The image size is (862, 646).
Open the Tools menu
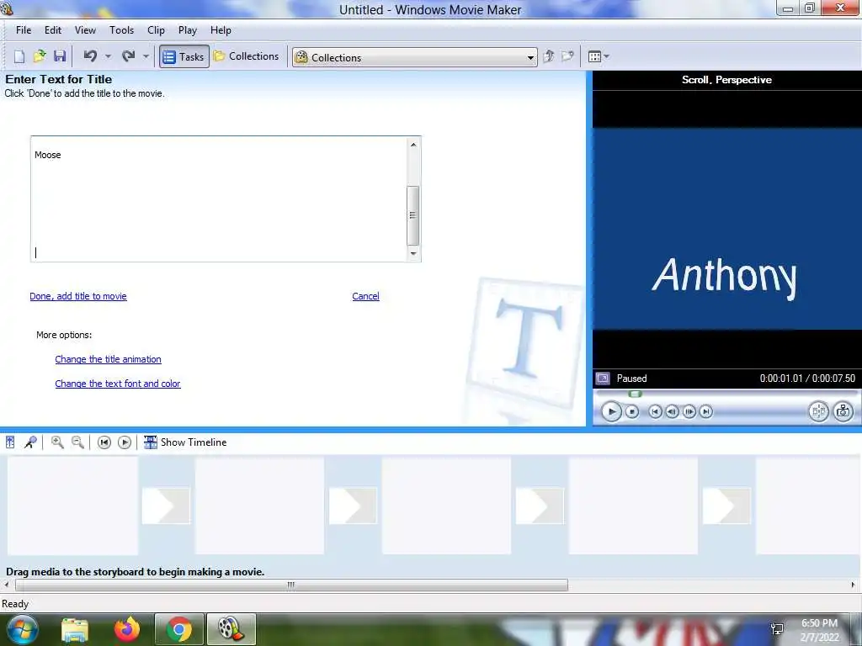pos(121,30)
